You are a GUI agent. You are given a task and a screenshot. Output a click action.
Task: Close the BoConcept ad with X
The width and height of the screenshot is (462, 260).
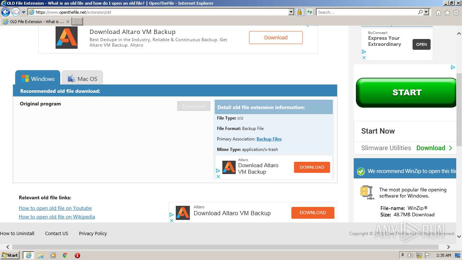364,57
